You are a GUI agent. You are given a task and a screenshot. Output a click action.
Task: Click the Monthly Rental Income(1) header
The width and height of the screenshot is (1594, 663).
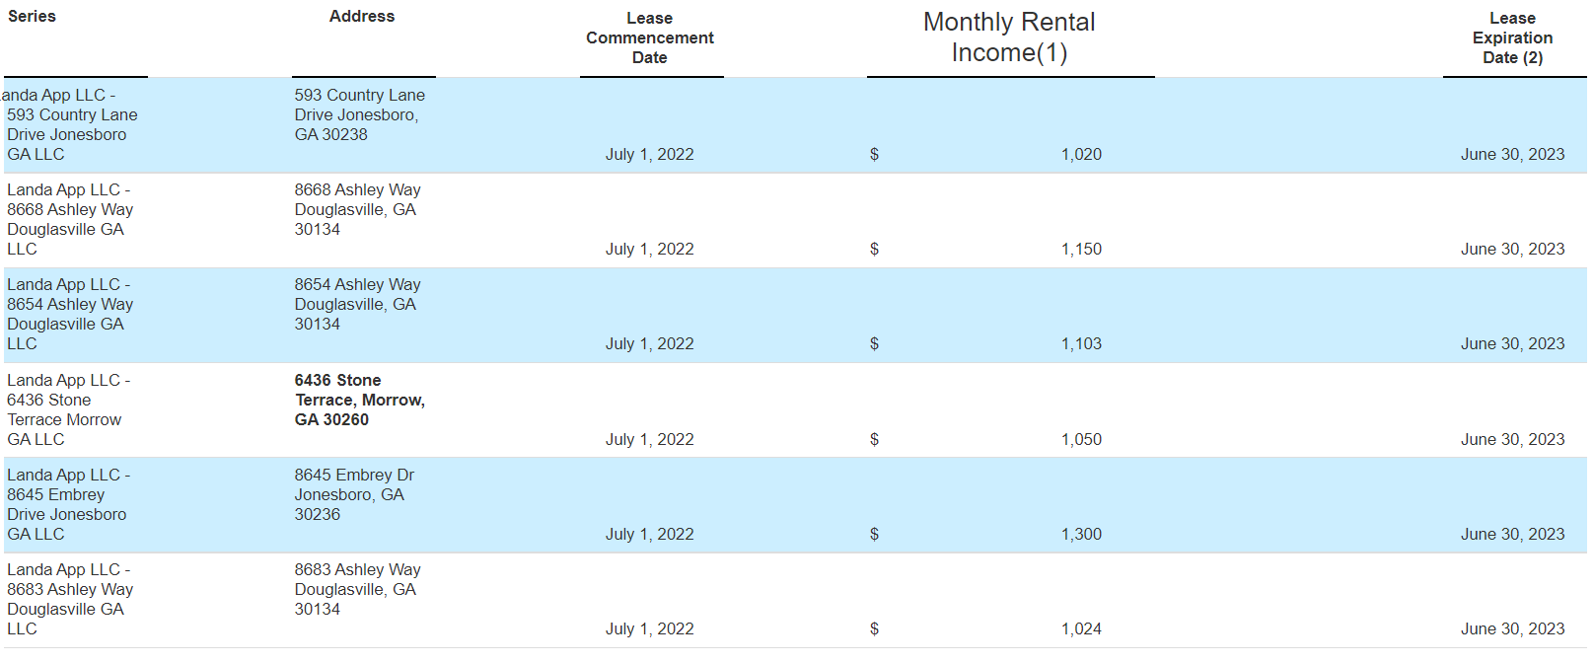tap(1009, 37)
